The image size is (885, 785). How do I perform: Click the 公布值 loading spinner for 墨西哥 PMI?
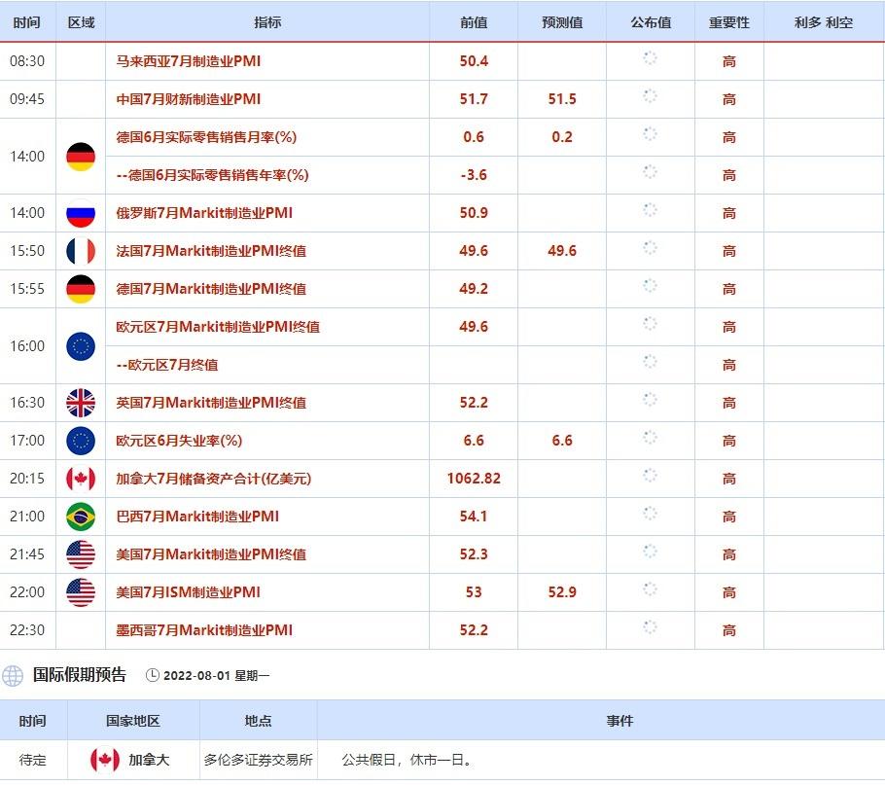[650, 628]
